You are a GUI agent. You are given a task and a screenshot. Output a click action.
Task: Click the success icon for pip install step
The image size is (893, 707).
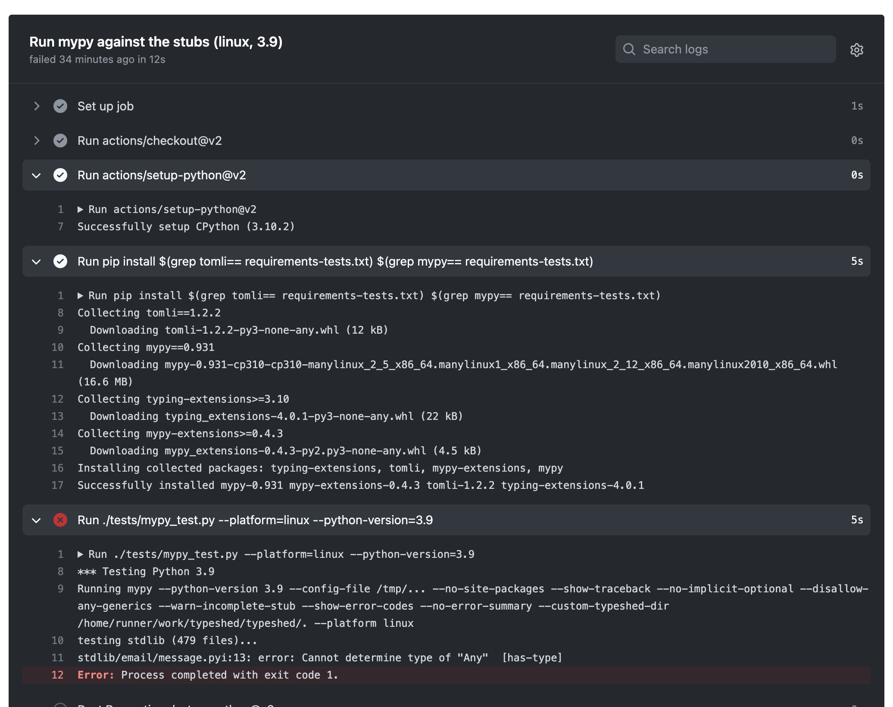(x=60, y=261)
